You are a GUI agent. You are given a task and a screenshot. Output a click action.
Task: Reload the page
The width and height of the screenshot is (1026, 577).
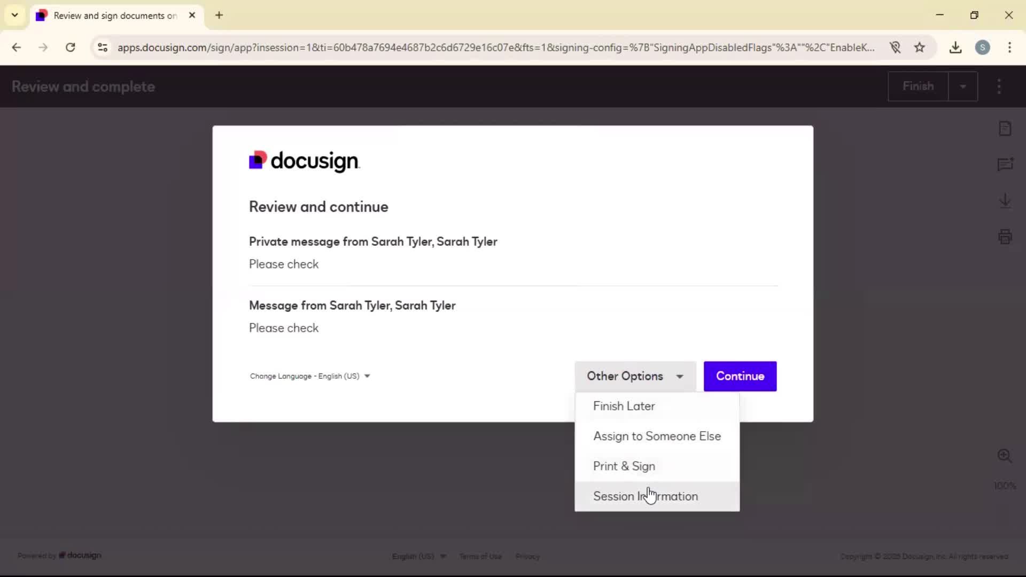tap(70, 47)
